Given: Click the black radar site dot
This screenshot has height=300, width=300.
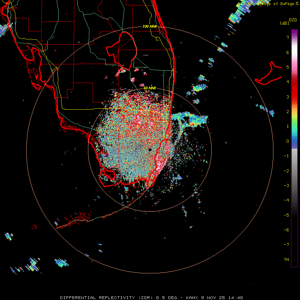Looking at the screenshot, I should pos(150,150).
